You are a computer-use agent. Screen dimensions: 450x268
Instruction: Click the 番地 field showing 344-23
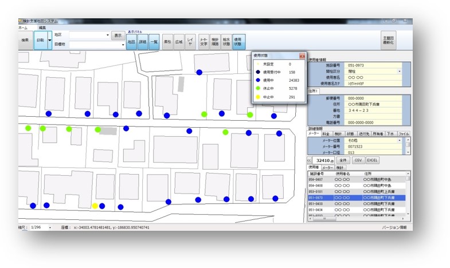click(x=373, y=111)
